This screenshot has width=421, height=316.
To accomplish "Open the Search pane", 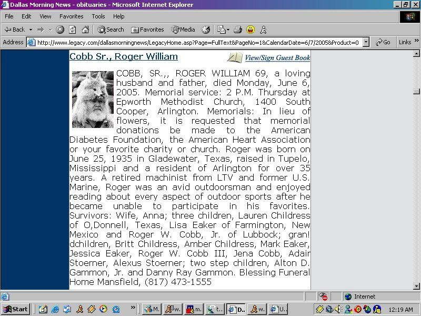I will point(111,29).
